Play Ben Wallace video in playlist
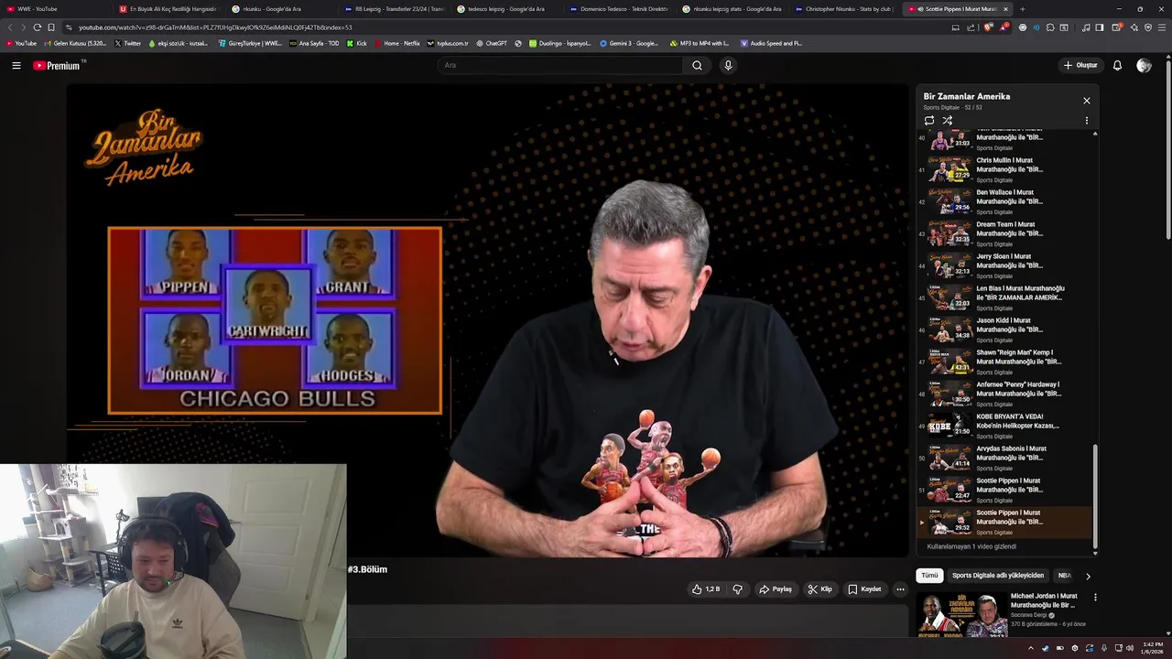 (1005, 201)
